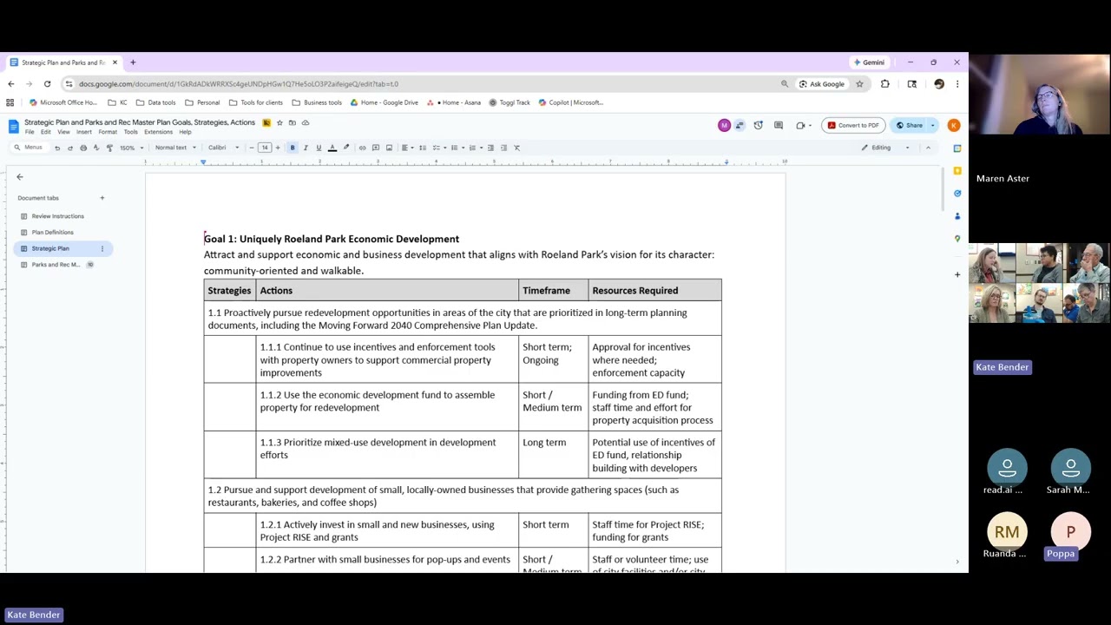The width and height of the screenshot is (1111, 625).
Task: Open the Extensions menu
Action: 158,132
